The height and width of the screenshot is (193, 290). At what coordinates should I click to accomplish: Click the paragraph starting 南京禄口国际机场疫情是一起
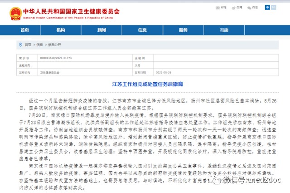point(148,177)
